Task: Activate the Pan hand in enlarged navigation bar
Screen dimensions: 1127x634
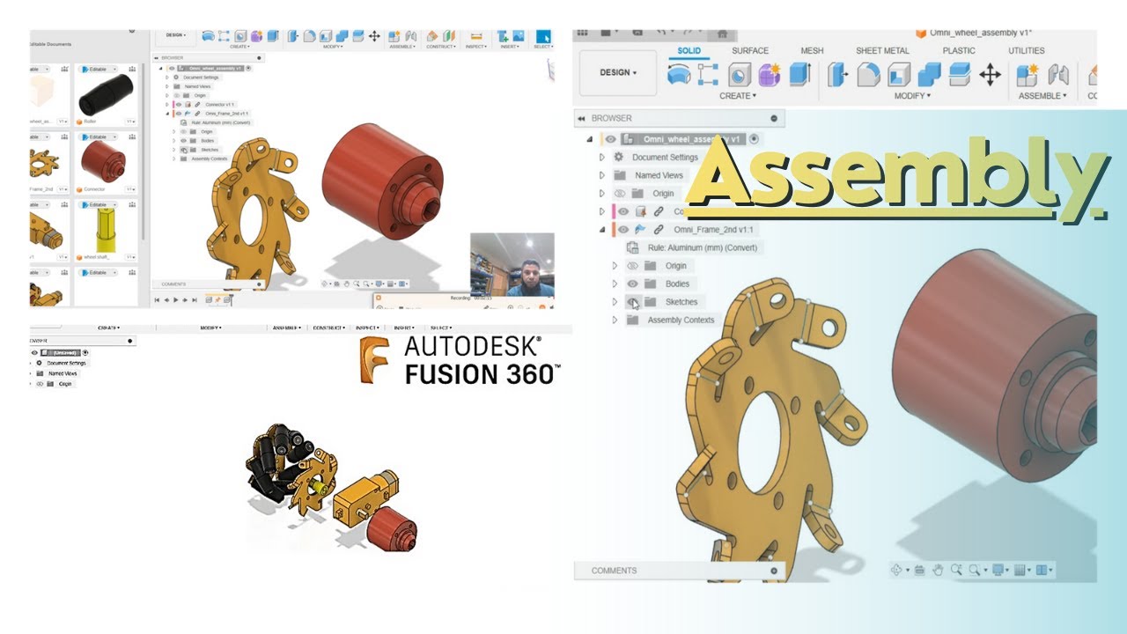Action: (x=938, y=570)
